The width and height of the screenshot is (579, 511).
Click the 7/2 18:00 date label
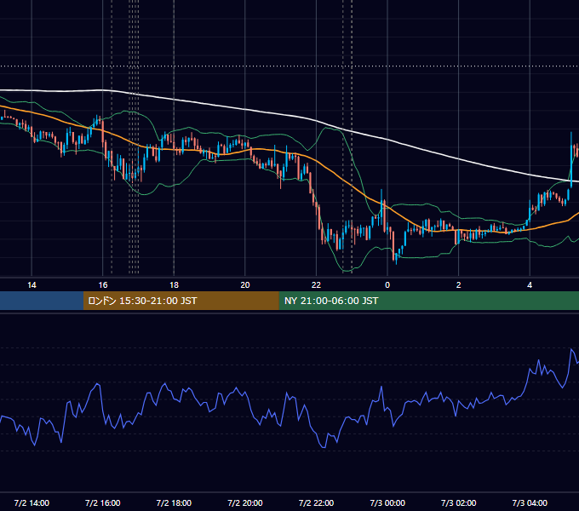[x=174, y=502]
